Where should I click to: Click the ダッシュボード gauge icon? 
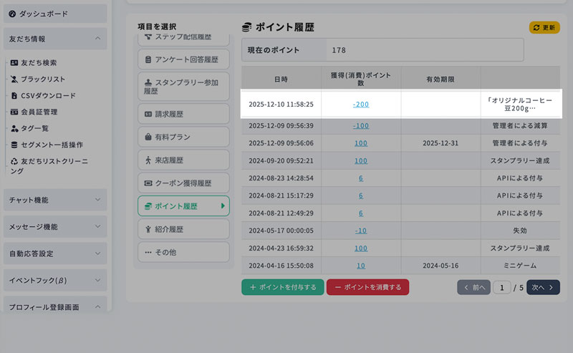(x=12, y=14)
